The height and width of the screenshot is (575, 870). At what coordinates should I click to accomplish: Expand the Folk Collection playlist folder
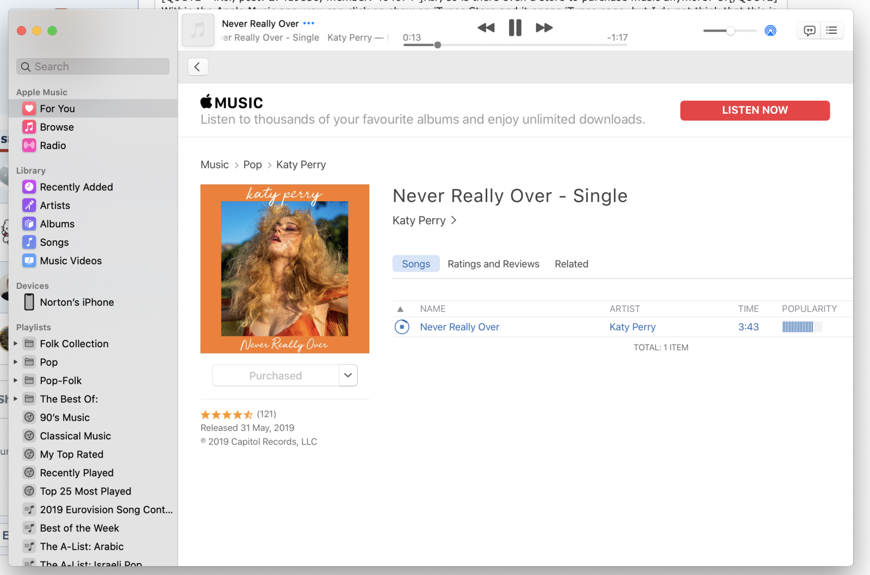click(x=16, y=344)
